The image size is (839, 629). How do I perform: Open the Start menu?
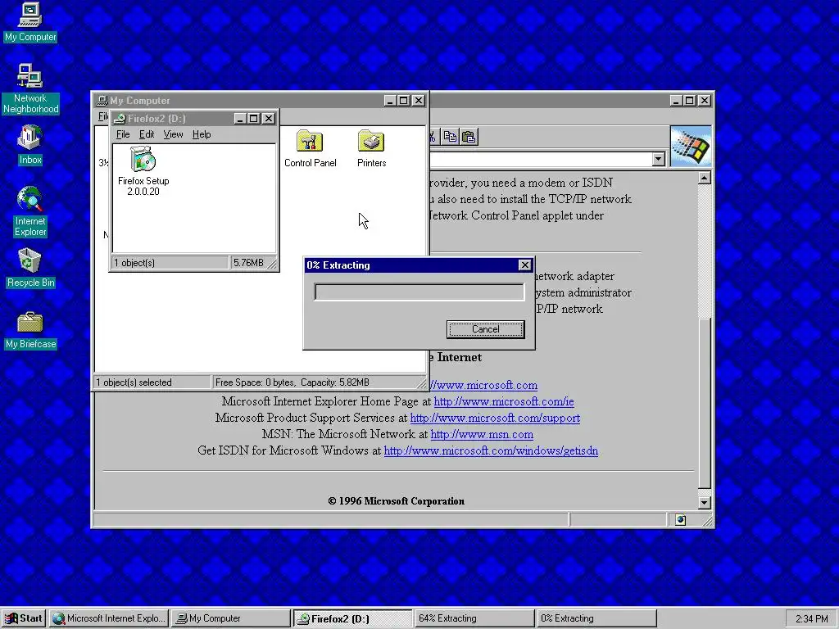pos(23,618)
